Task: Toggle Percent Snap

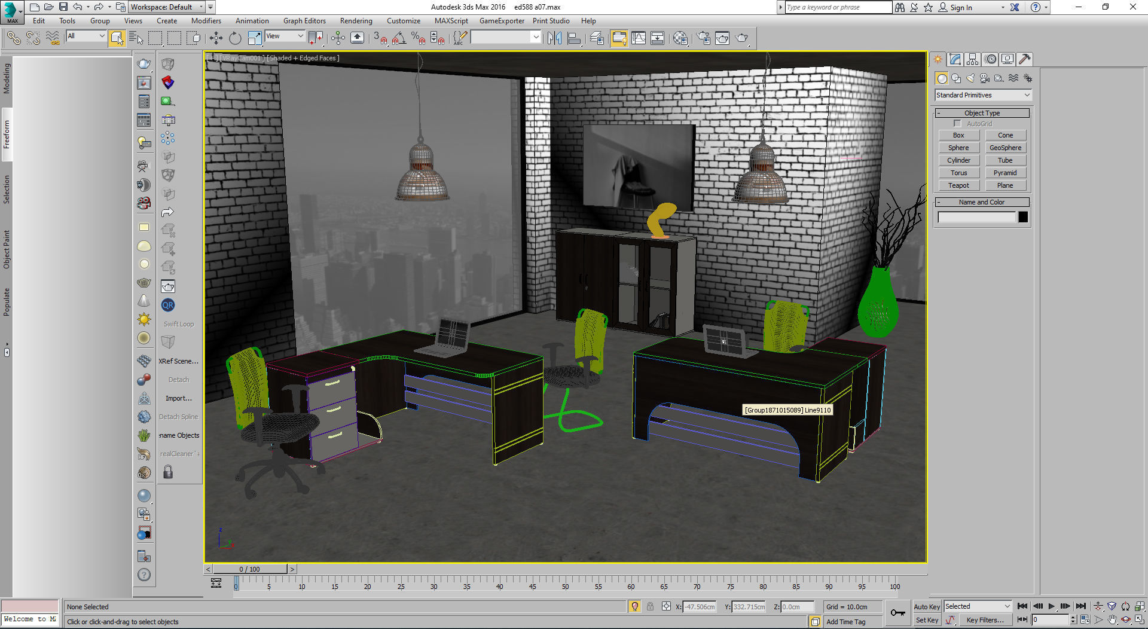Action: click(x=419, y=38)
